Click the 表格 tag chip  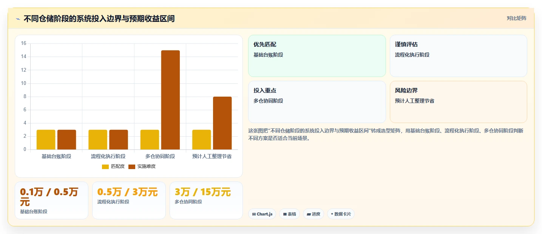click(290, 214)
